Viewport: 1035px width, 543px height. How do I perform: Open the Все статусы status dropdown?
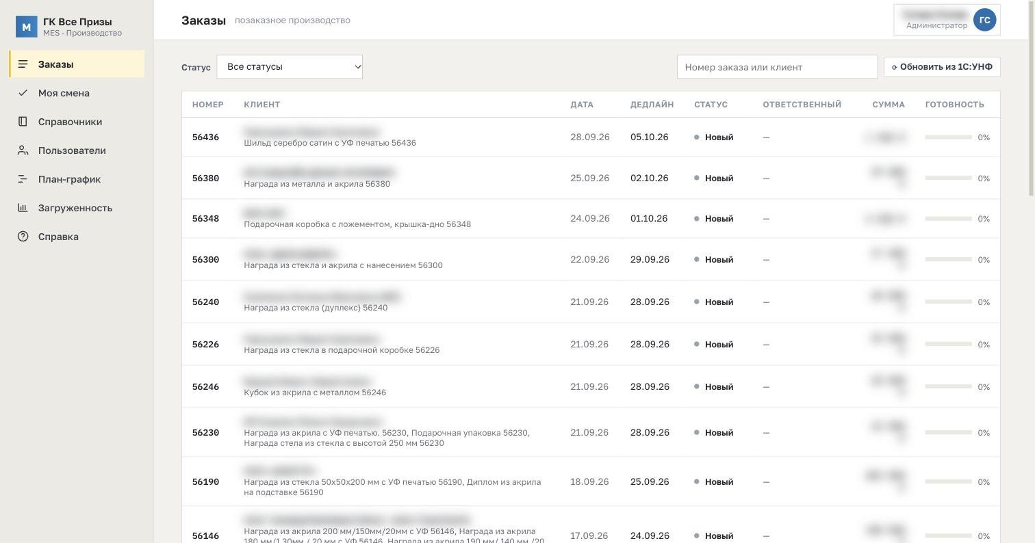(x=290, y=67)
